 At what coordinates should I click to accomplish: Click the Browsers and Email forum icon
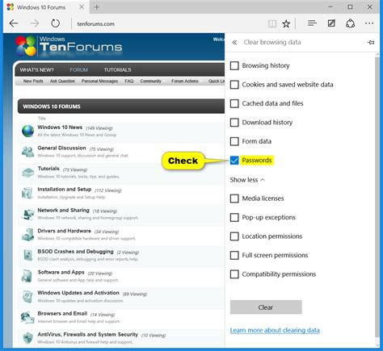[27, 317]
